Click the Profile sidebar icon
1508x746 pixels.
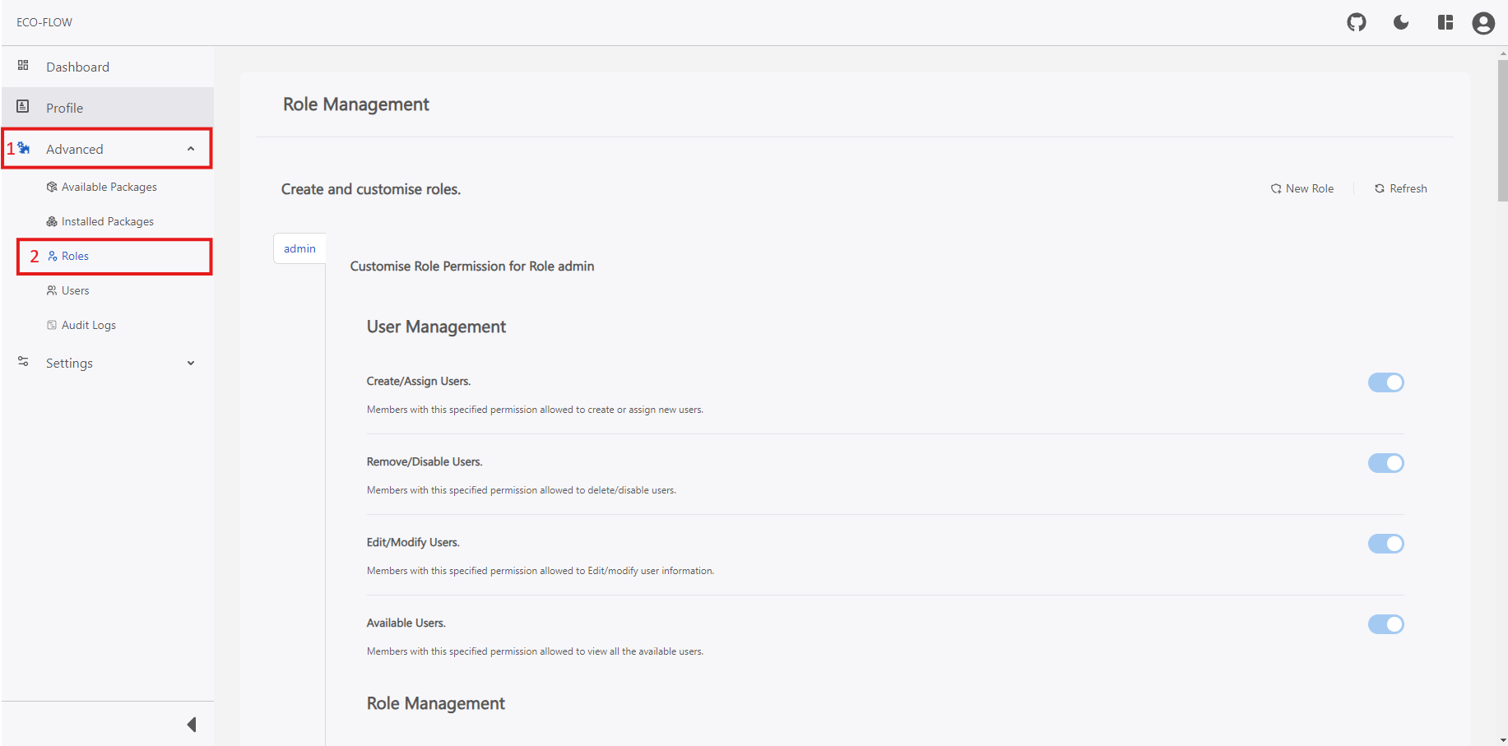pyautogui.click(x=23, y=106)
